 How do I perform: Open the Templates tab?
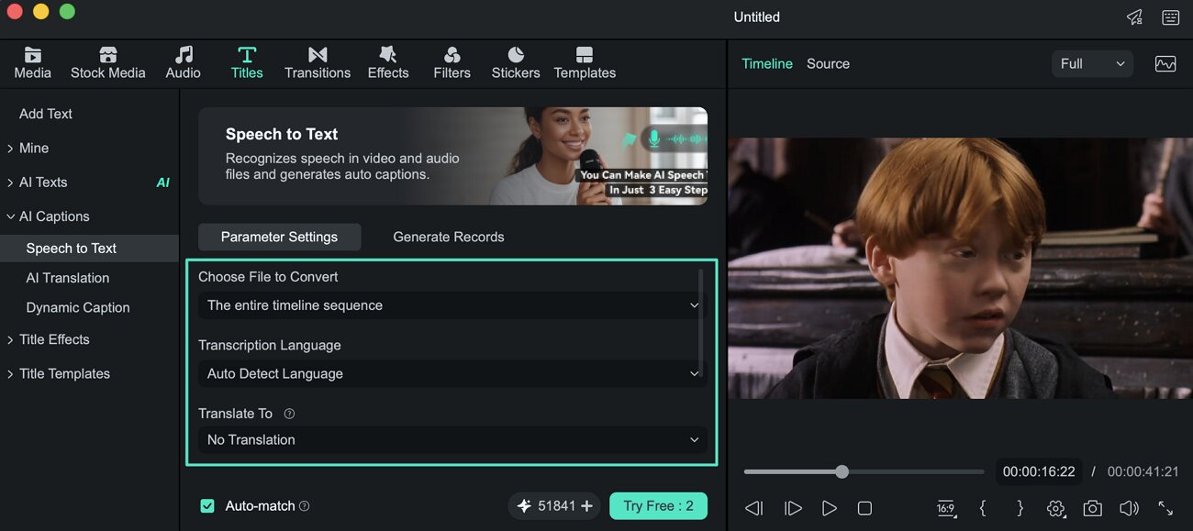pyautogui.click(x=585, y=62)
